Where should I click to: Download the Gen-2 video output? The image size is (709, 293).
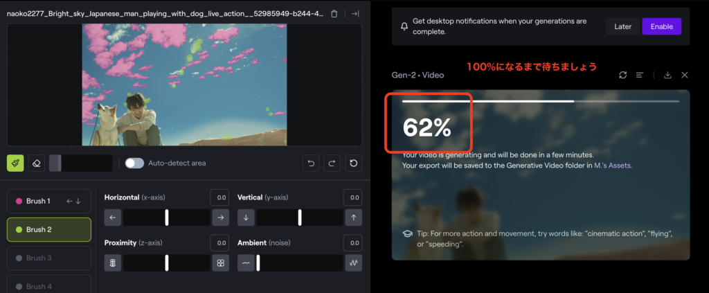667,75
